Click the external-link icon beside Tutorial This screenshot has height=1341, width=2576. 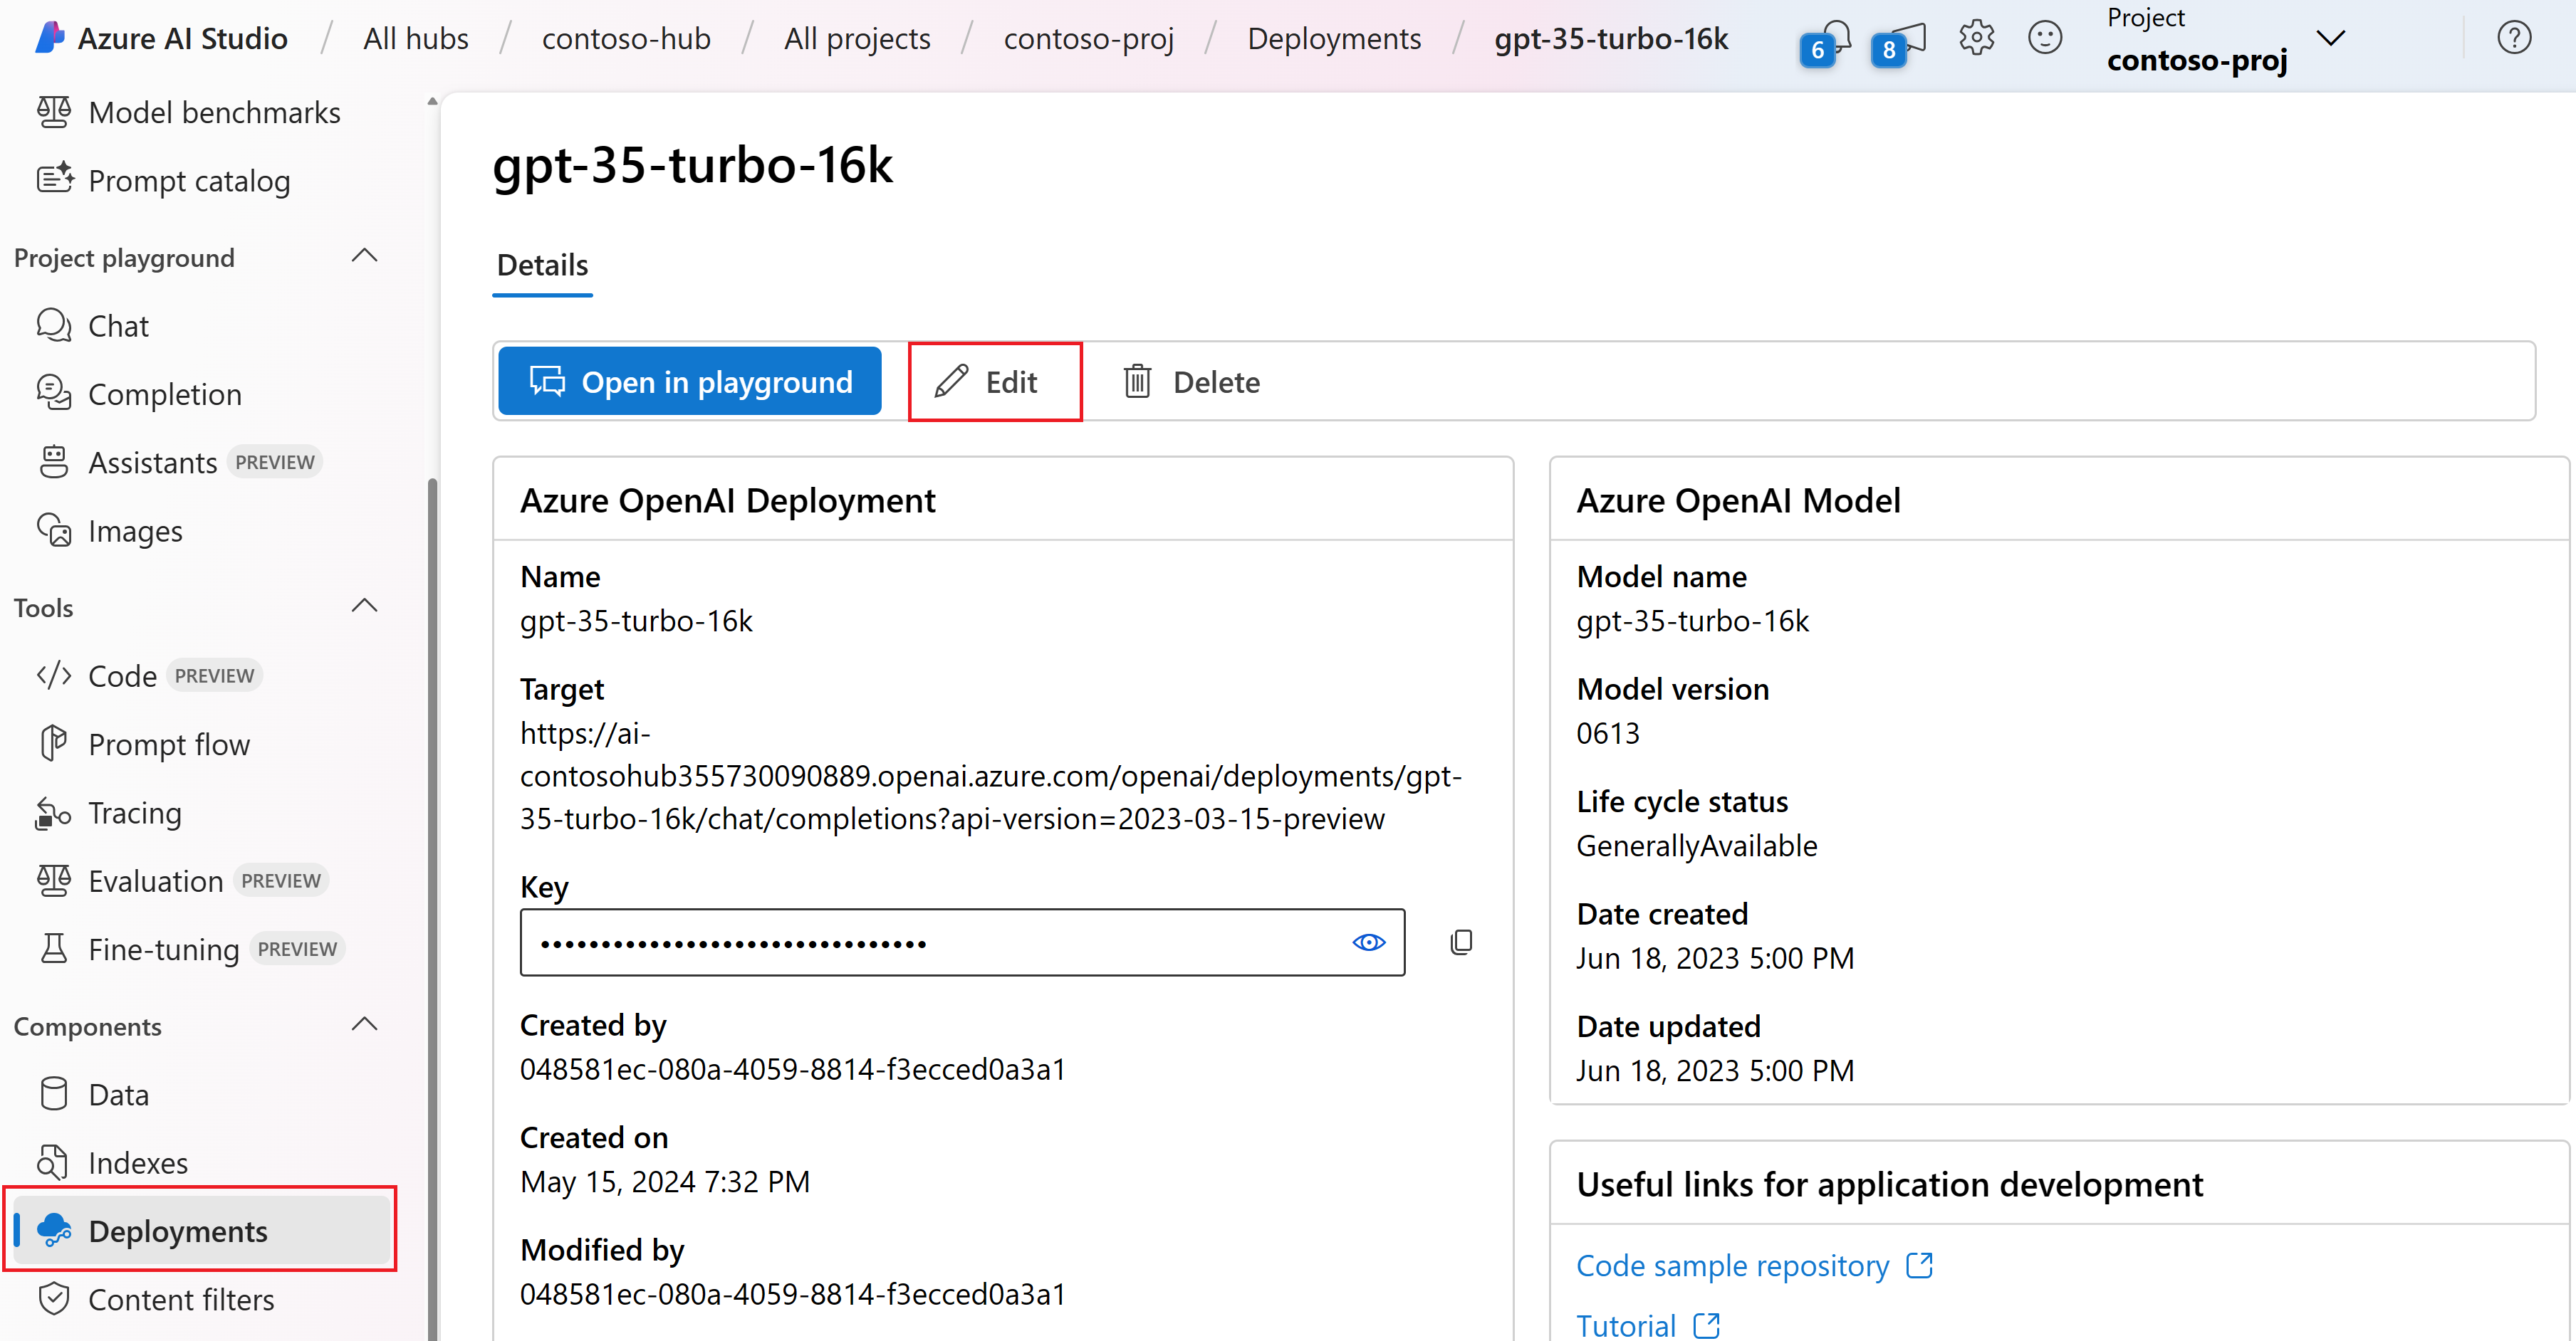coord(1707,1326)
